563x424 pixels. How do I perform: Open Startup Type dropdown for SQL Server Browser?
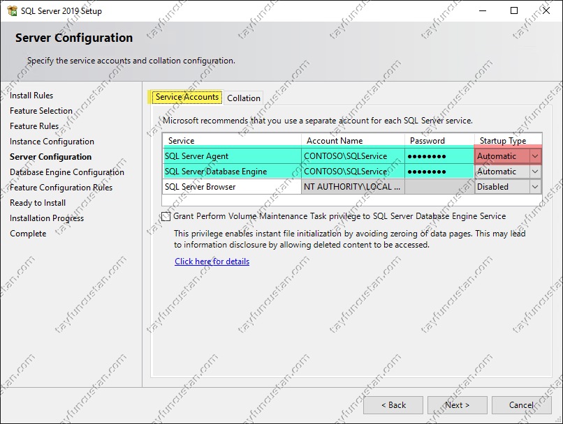(x=535, y=187)
